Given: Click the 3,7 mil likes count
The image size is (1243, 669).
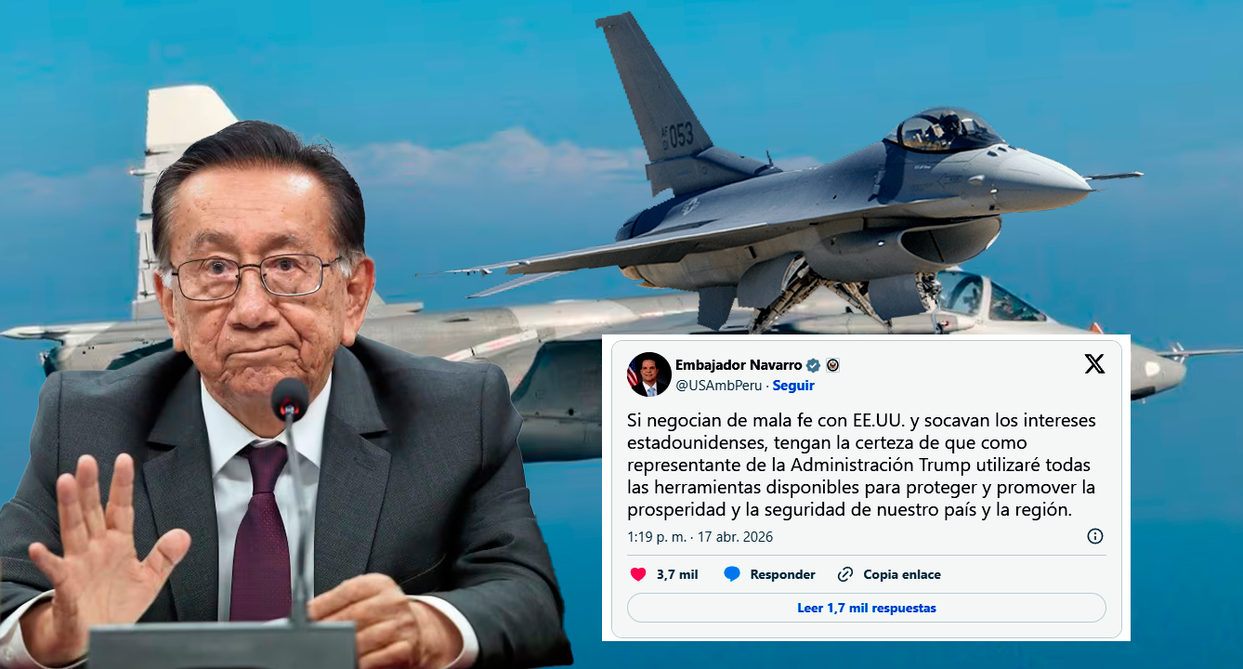Looking at the screenshot, I should pos(676,574).
